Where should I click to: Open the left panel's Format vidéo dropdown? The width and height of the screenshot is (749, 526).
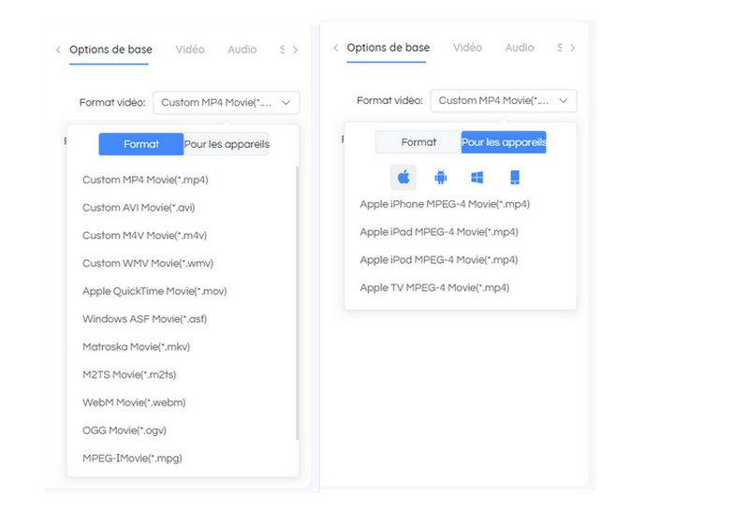(x=225, y=103)
